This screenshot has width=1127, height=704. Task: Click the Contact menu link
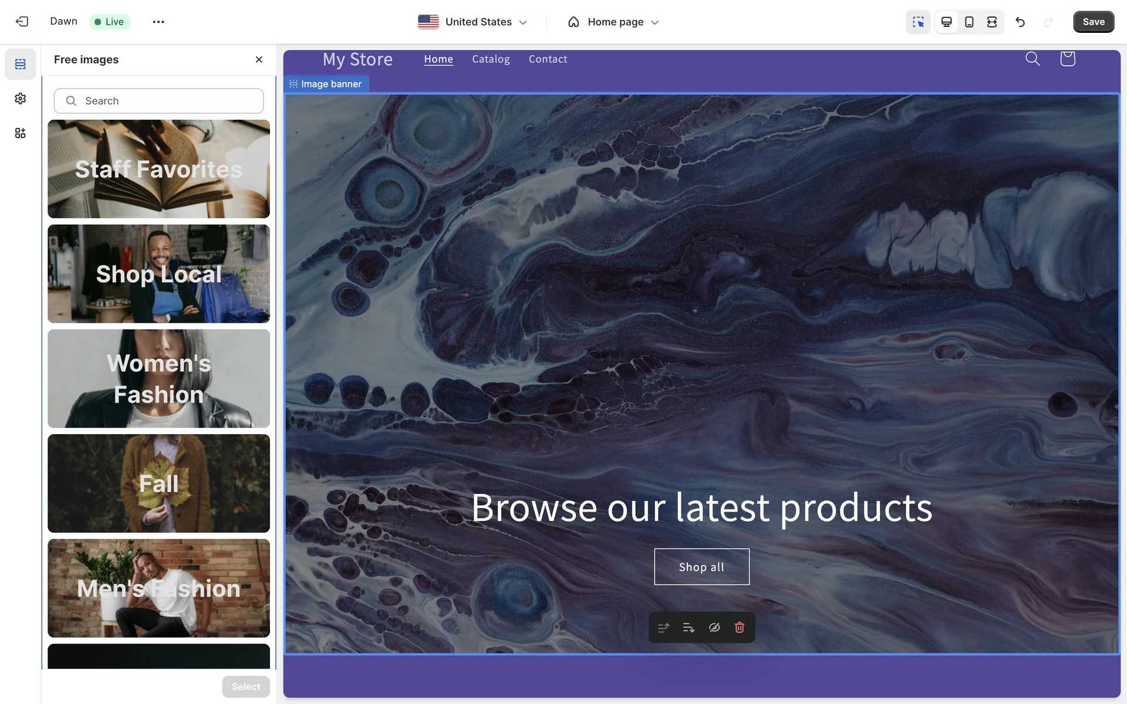pos(548,59)
